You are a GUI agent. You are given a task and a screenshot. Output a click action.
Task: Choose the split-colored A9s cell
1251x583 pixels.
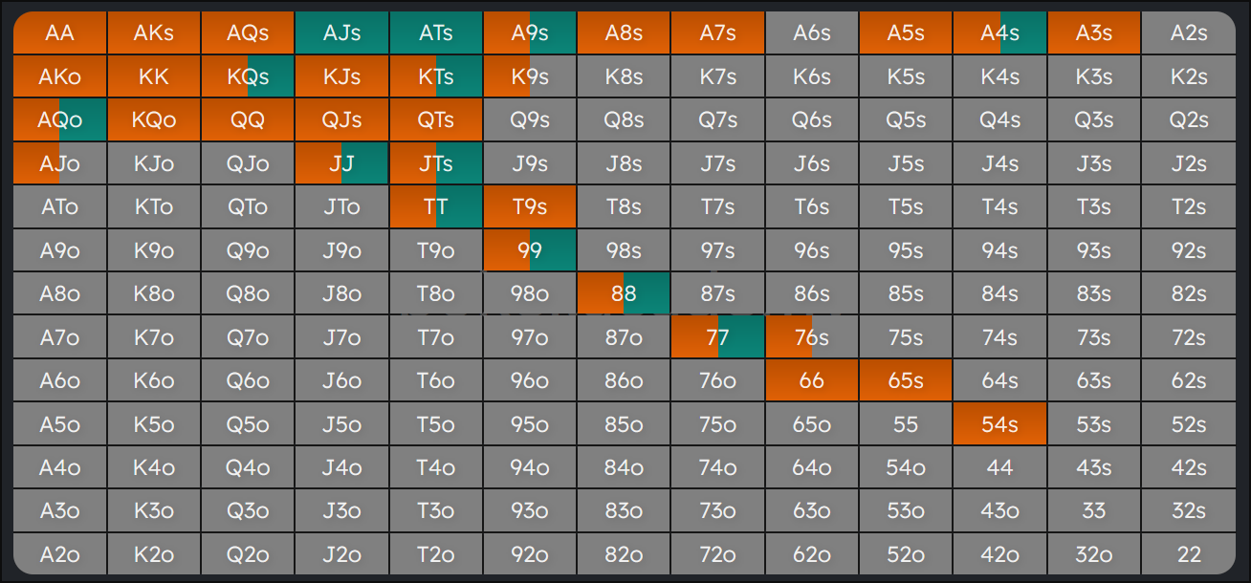[530, 33]
